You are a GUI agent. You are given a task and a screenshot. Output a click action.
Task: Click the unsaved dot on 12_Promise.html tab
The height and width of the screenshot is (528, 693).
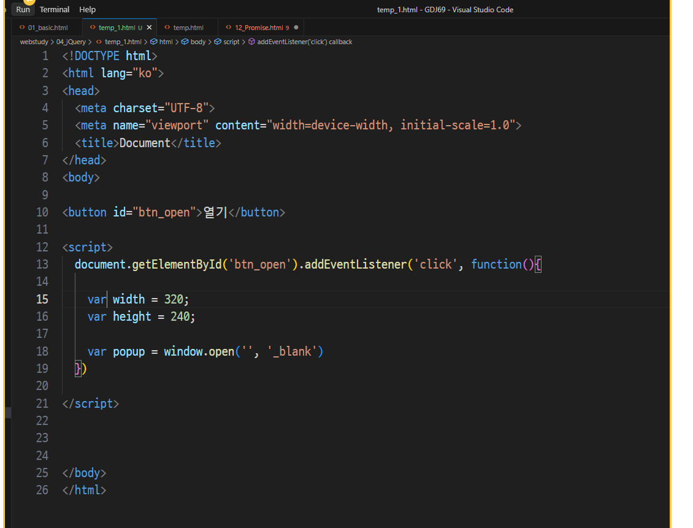296,28
